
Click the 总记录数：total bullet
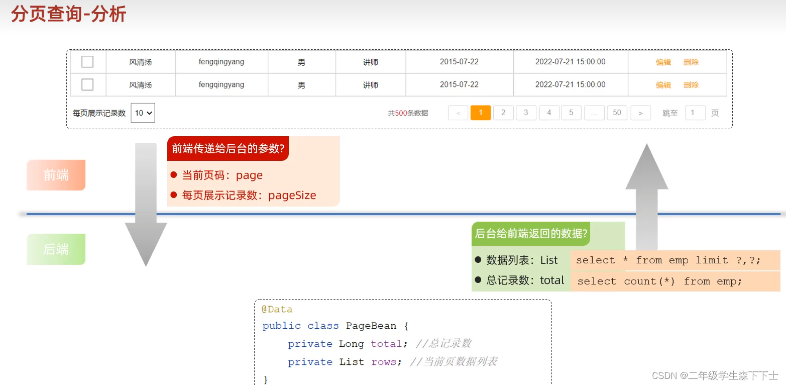point(519,280)
